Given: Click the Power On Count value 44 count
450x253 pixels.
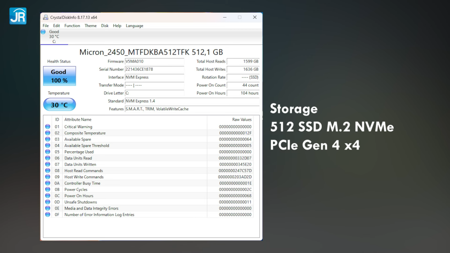Looking at the screenshot, I should pyautogui.click(x=243, y=85).
